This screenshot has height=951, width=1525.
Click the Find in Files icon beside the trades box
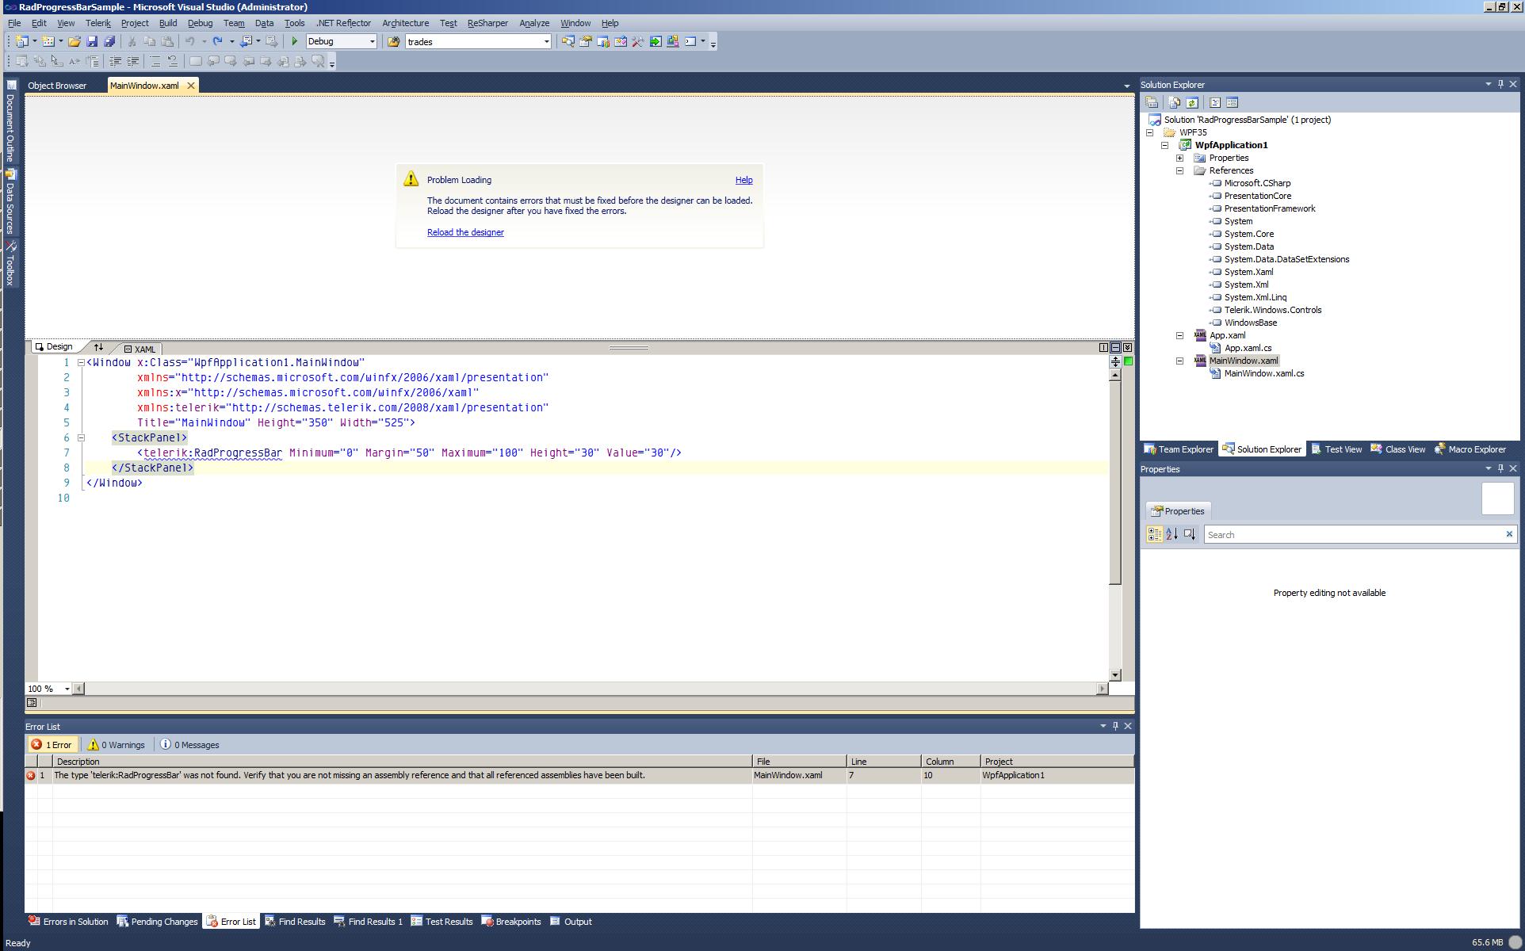click(x=393, y=41)
